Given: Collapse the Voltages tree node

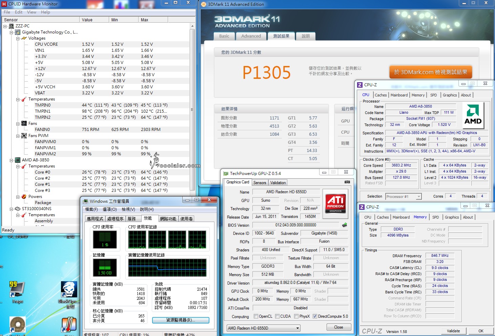Looking at the screenshot, I should [18, 38].
